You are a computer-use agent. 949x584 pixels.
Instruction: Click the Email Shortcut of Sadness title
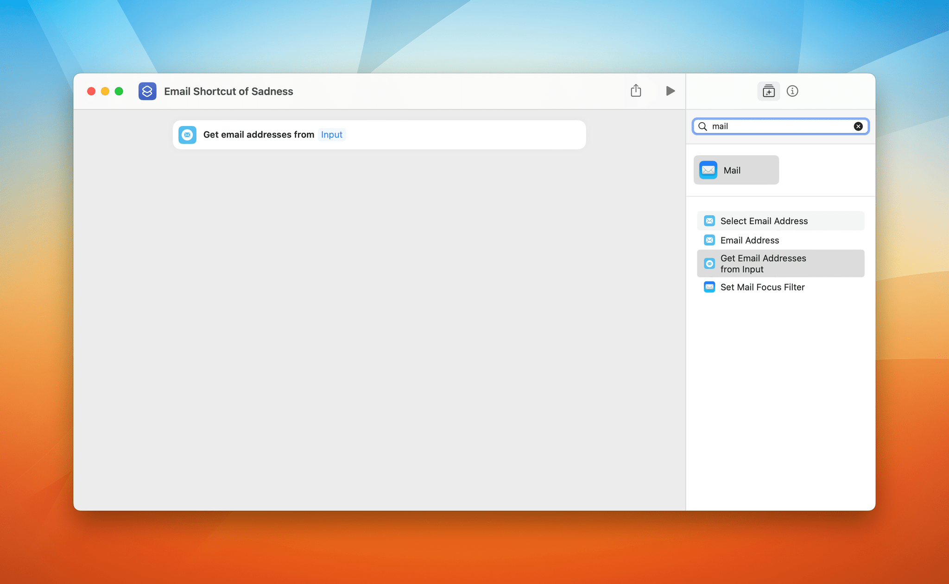pos(228,91)
